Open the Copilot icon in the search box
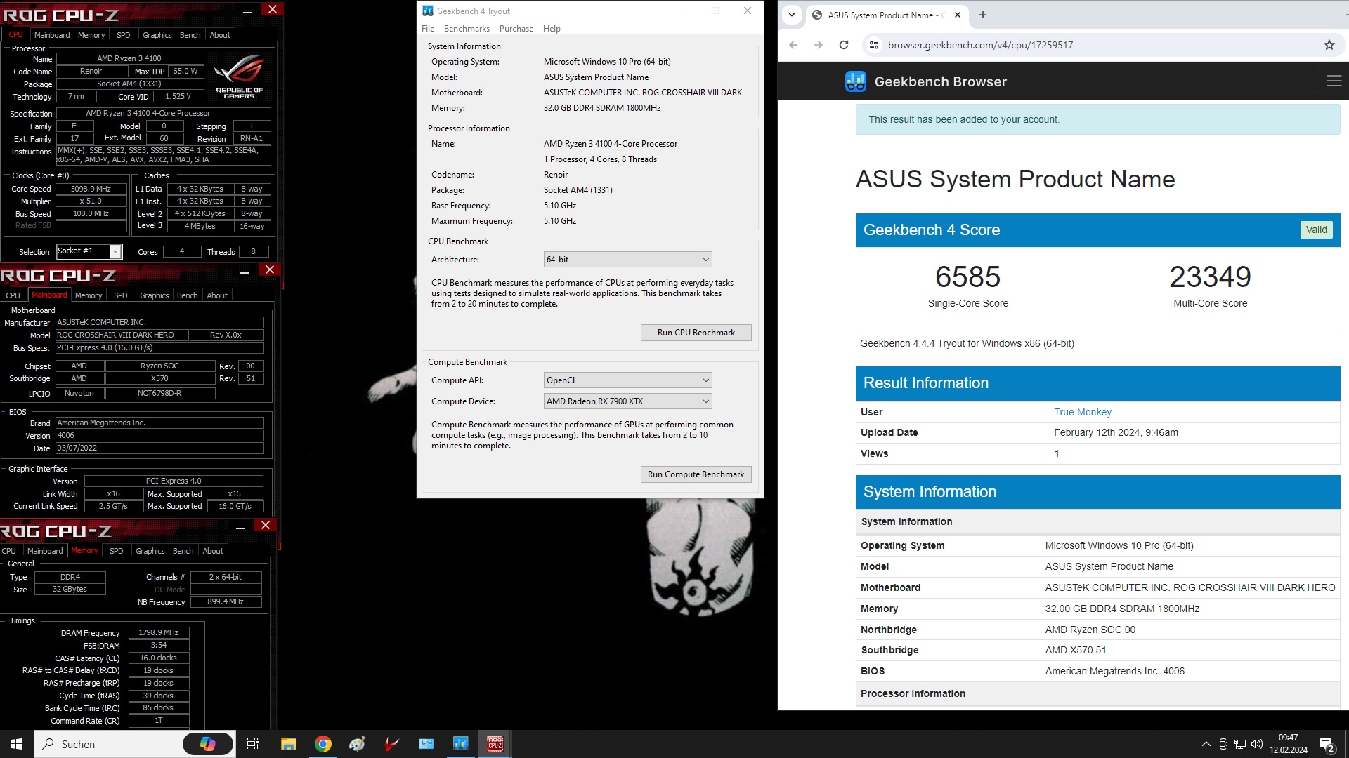 (x=208, y=744)
